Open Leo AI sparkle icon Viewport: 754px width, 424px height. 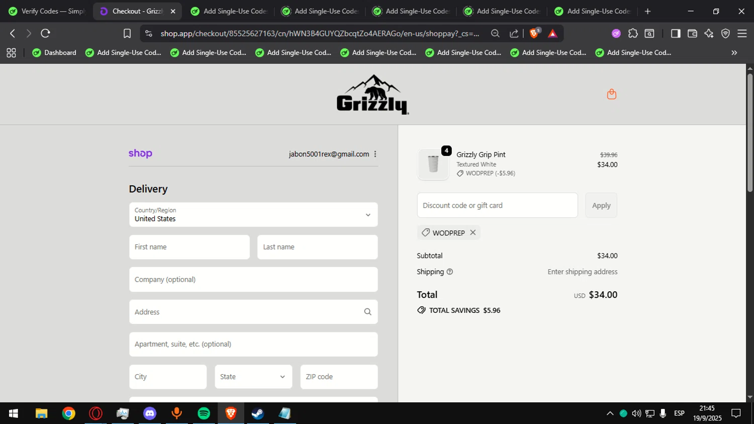click(x=709, y=33)
